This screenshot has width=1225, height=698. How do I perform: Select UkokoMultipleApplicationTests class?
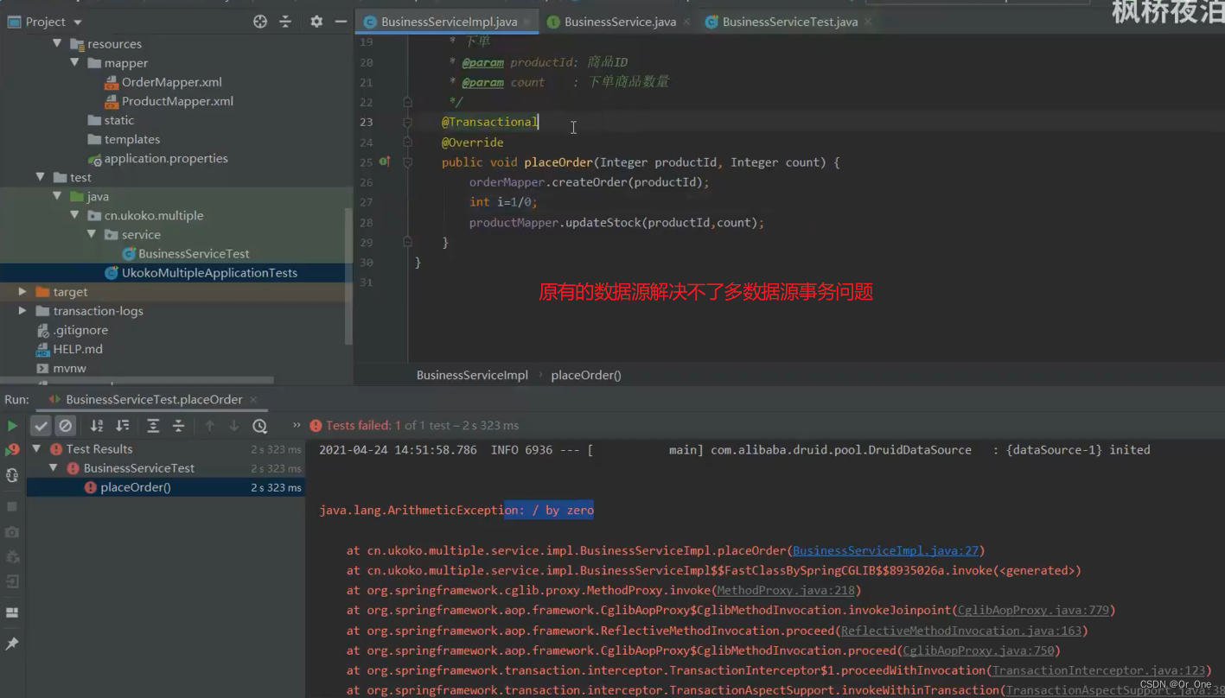click(x=209, y=272)
